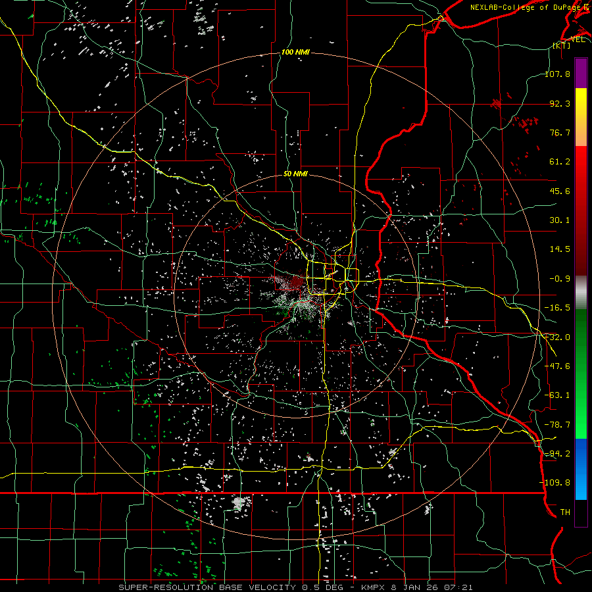Click the -109.8 velocity scale value
The height and width of the screenshot is (592, 592).
[555, 483]
